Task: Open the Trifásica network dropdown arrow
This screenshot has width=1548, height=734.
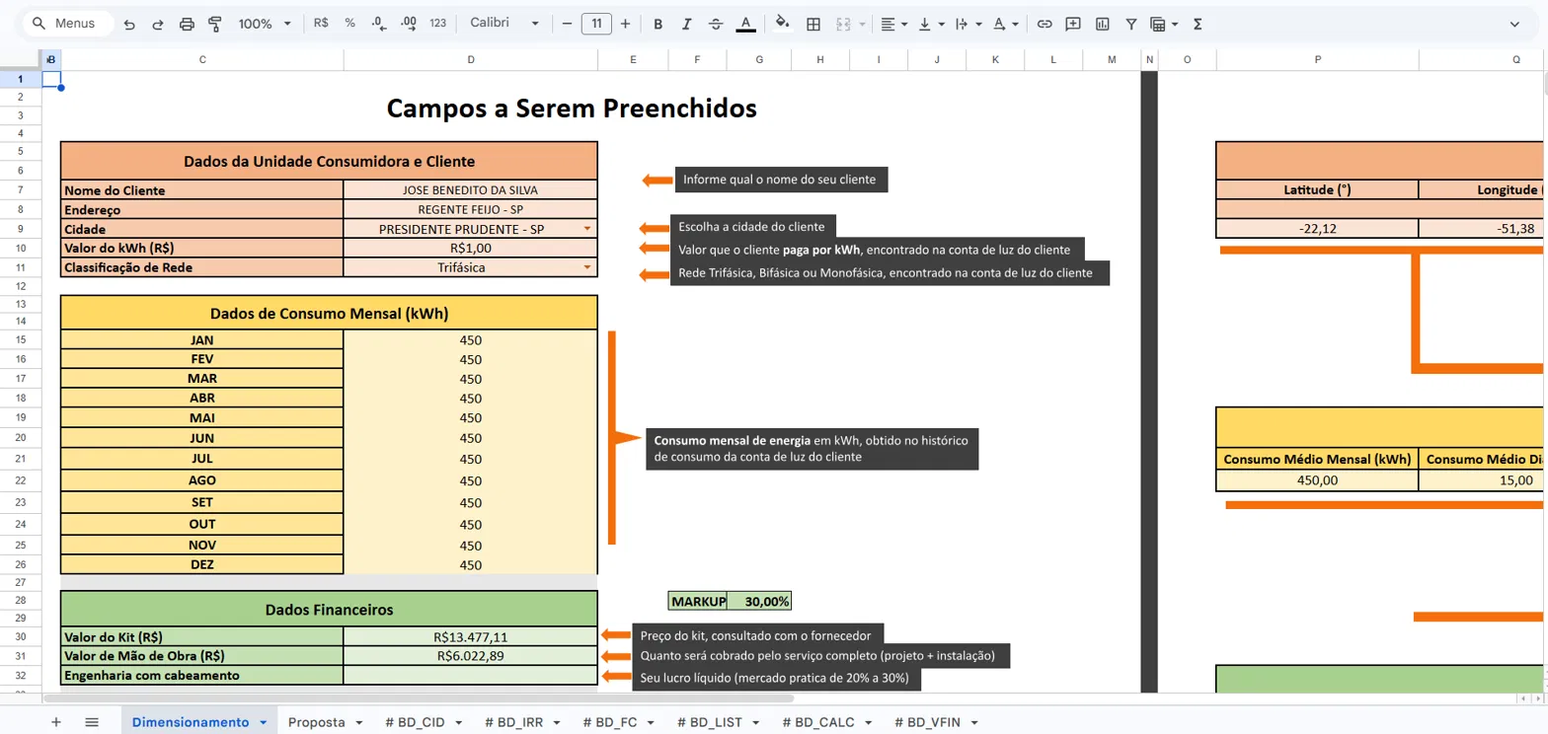Action: (x=587, y=267)
